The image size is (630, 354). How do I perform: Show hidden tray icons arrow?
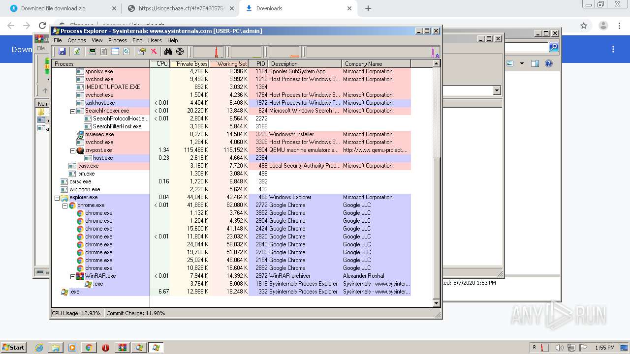(x=535, y=348)
